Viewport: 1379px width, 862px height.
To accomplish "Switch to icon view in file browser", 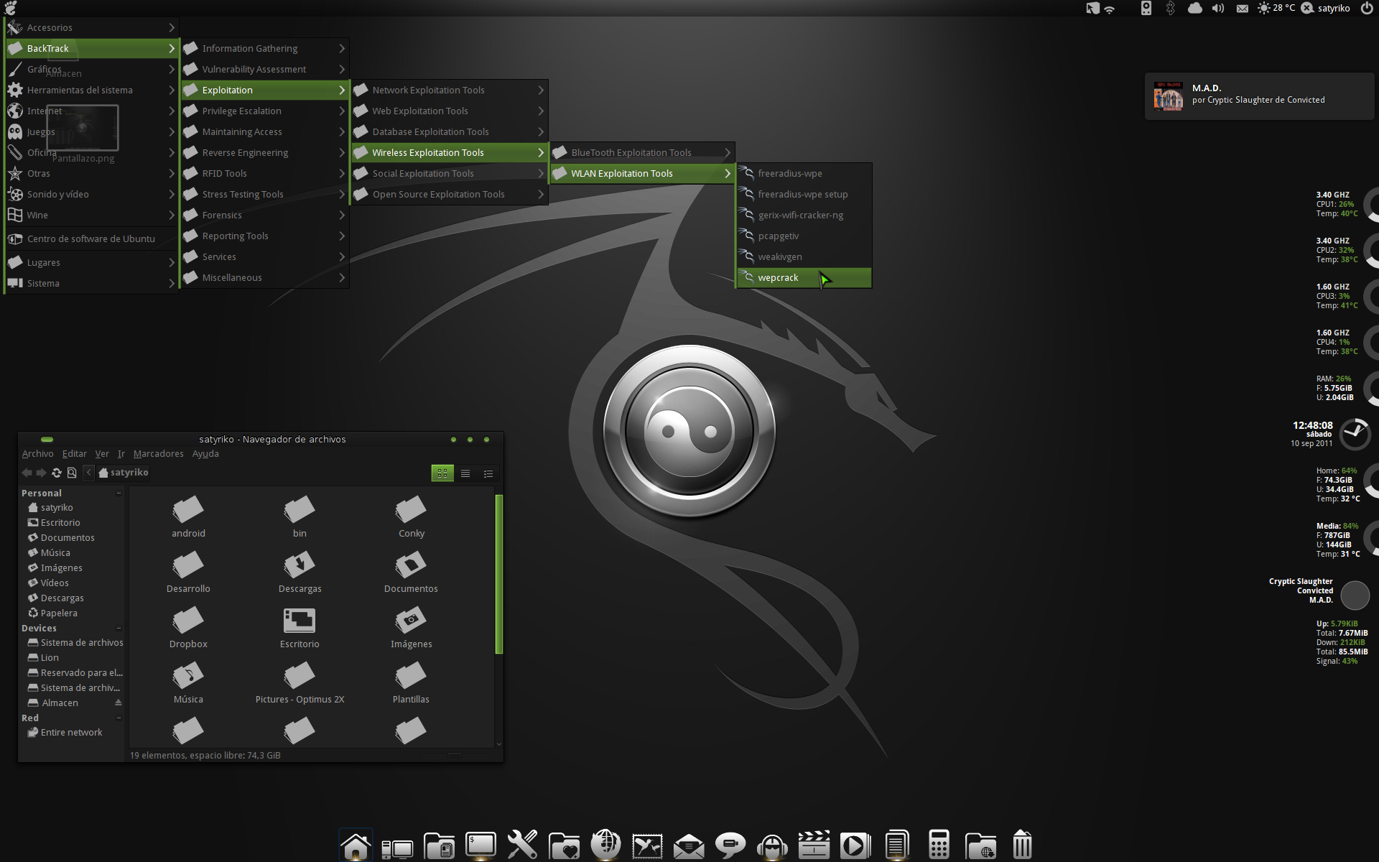I will click(x=442, y=473).
